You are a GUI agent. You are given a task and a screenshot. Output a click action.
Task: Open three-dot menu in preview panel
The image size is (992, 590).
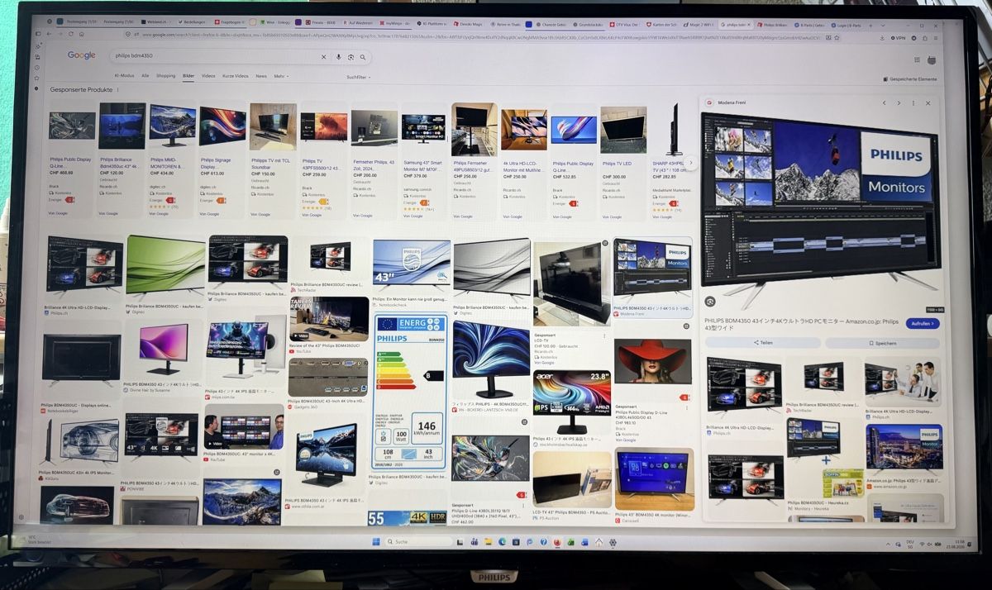[913, 103]
